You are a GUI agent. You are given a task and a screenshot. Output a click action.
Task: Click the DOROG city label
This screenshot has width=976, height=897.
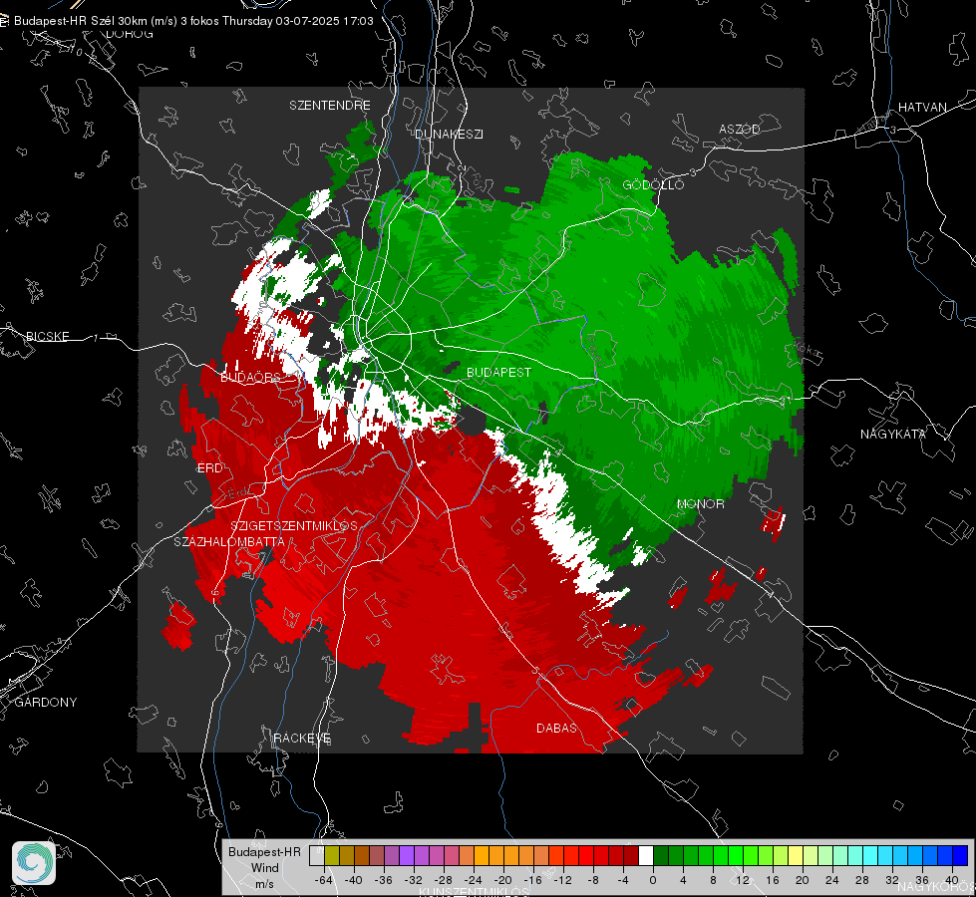pos(130,34)
